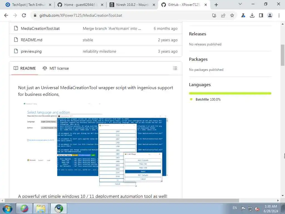Bookmark this page with the star icon
285x214 pixels.
pos(232,16)
